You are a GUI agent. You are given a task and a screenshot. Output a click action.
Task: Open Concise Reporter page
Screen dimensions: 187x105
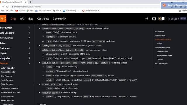(8, 72)
